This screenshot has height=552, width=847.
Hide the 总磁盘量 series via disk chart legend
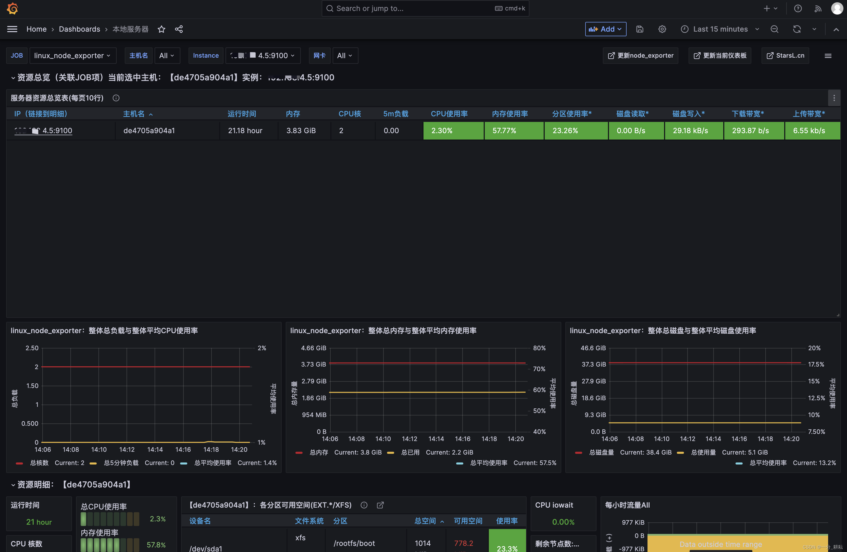coord(601,452)
